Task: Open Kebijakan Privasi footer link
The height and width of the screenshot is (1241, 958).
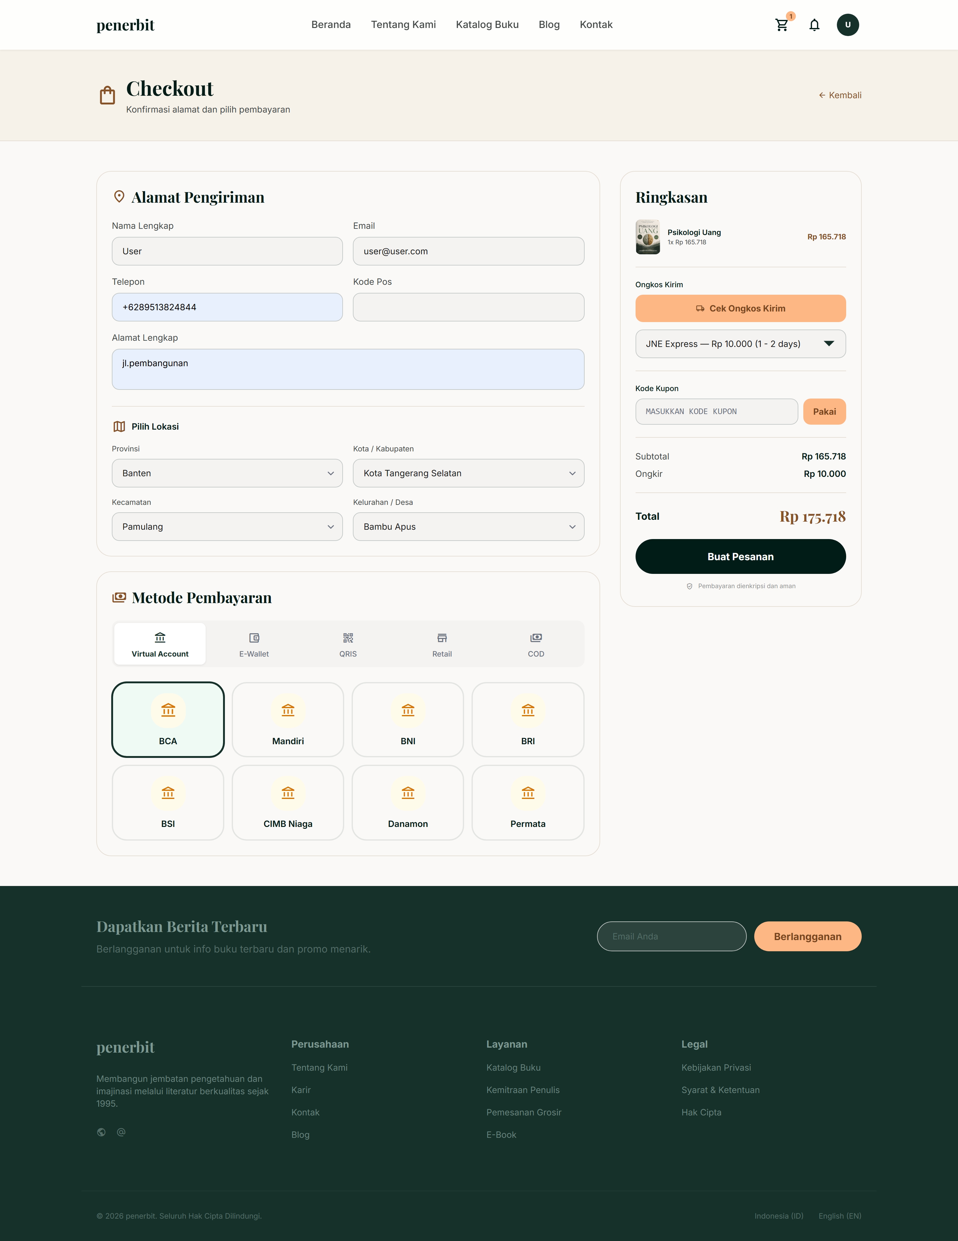Action: pyautogui.click(x=716, y=1068)
